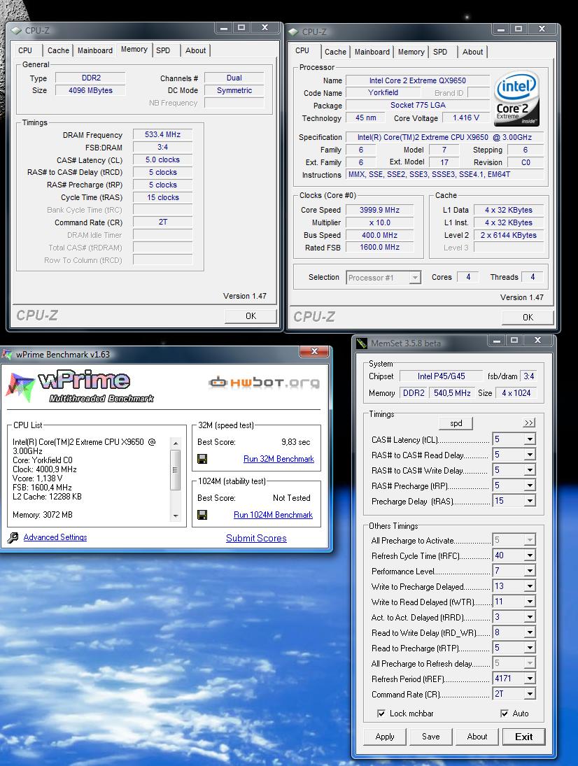Viewport: 578px width, 766px height.
Task: Click the right CPU-Z title bar icon
Action: [x=294, y=31]
